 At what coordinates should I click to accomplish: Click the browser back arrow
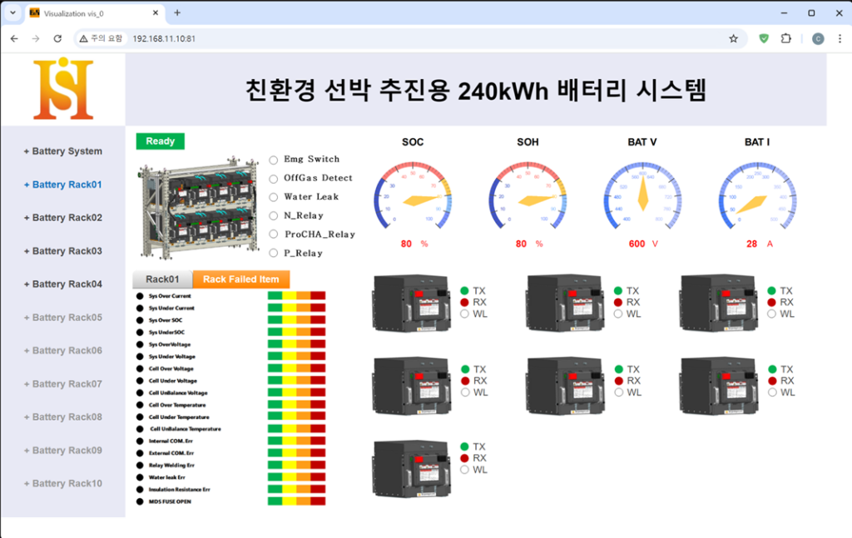(x=14, y=38)
